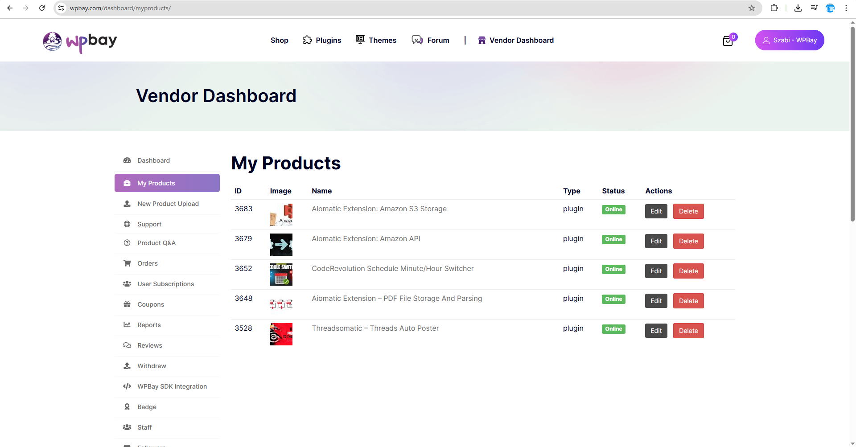Click Amazon API product thumbnail

(281, 245)
